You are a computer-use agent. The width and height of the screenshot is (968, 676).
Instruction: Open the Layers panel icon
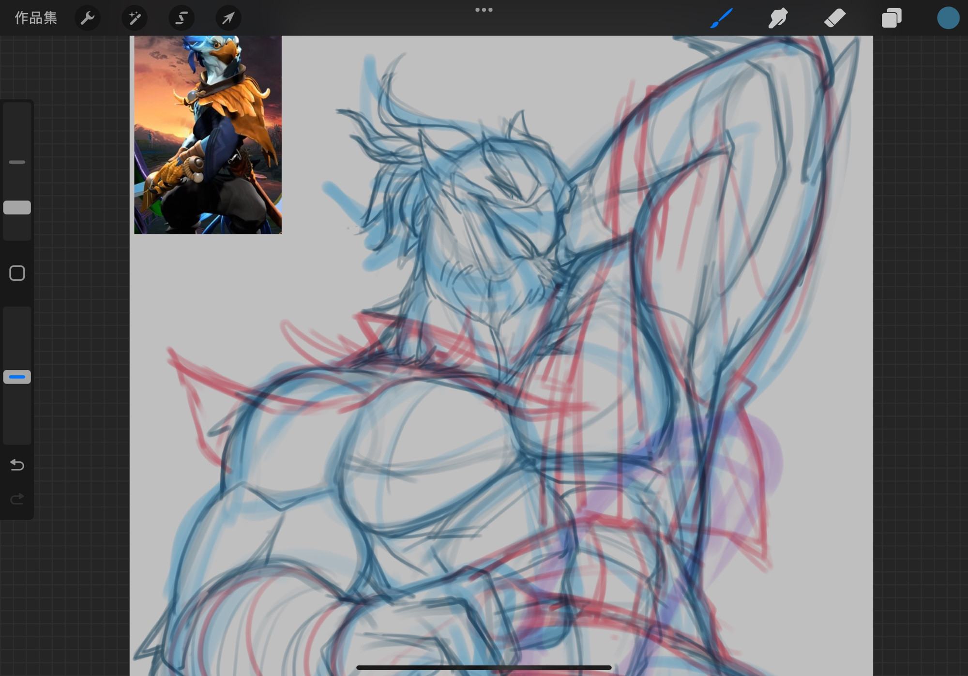[x=892, y=18]
